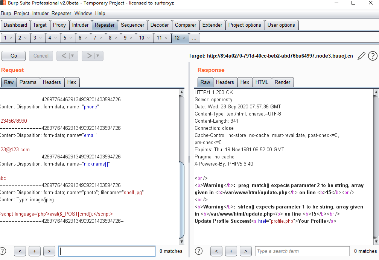
Task: Click request pane scrollbar up arrow
Action: click(x=181, y=92)
